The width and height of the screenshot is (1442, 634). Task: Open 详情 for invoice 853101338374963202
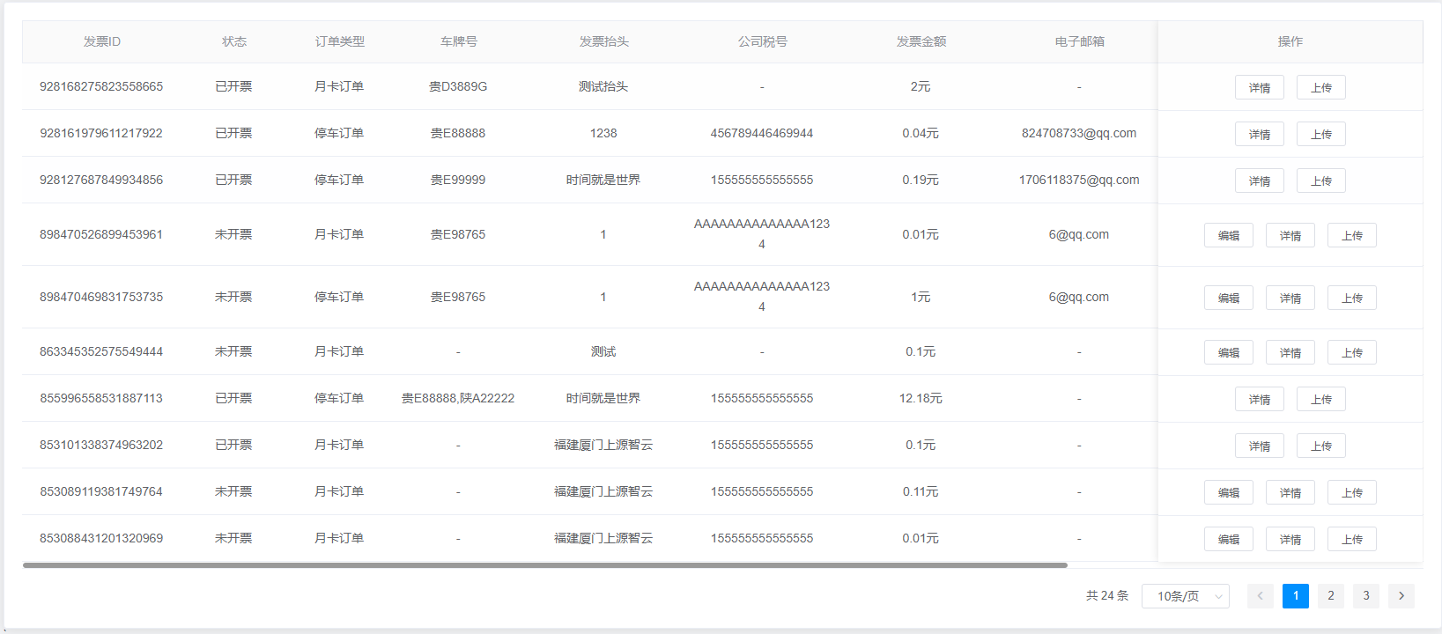click(1259, 446)
